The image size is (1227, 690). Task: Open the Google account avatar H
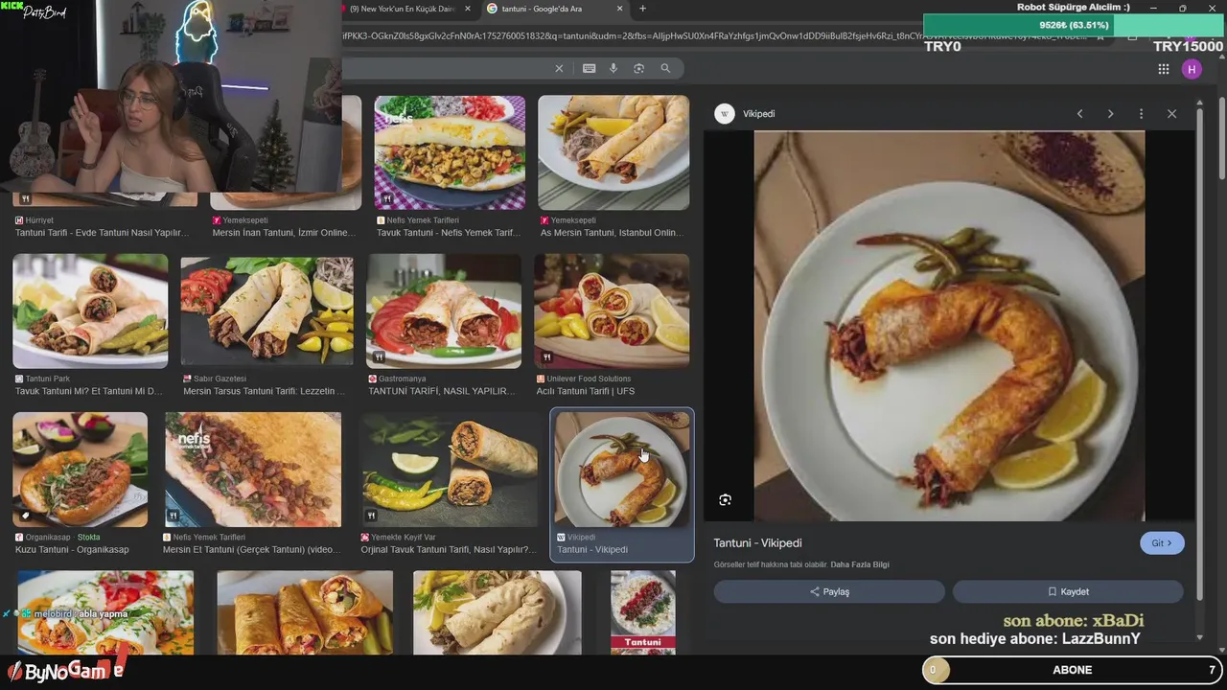pos(1192,69)
